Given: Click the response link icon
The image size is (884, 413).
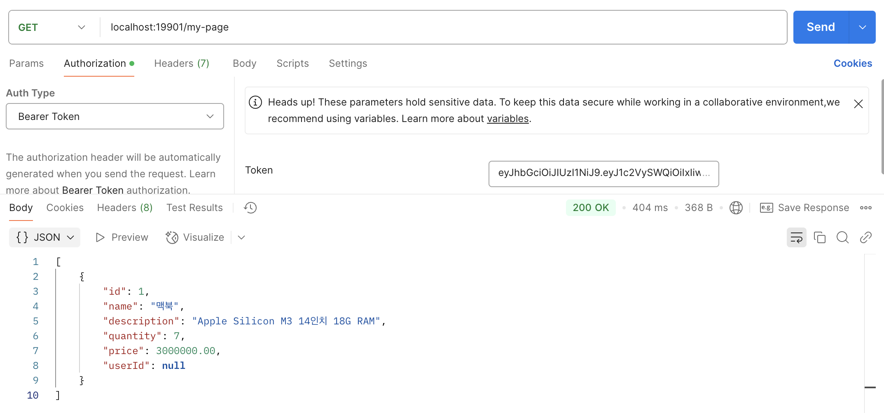Looking at the screenshot, I should (x=865, y=237).
